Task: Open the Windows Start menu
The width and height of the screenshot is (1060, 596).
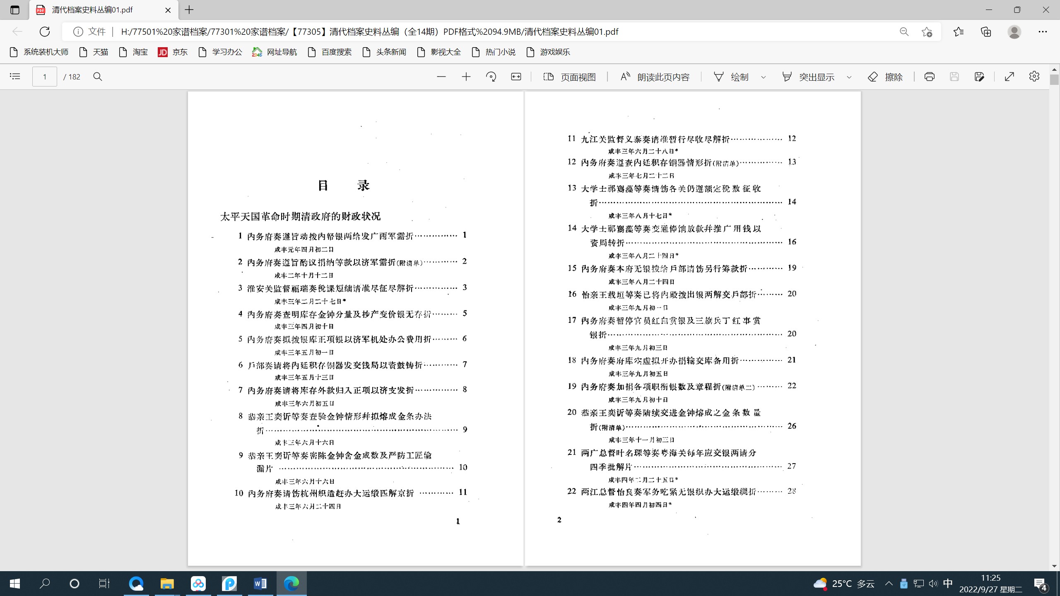Action: click(15, 584)
